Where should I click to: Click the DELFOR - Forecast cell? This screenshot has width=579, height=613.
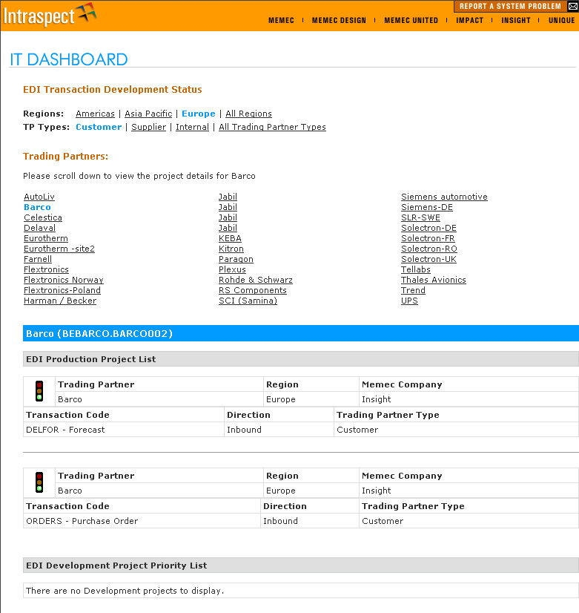click(123, 430)
